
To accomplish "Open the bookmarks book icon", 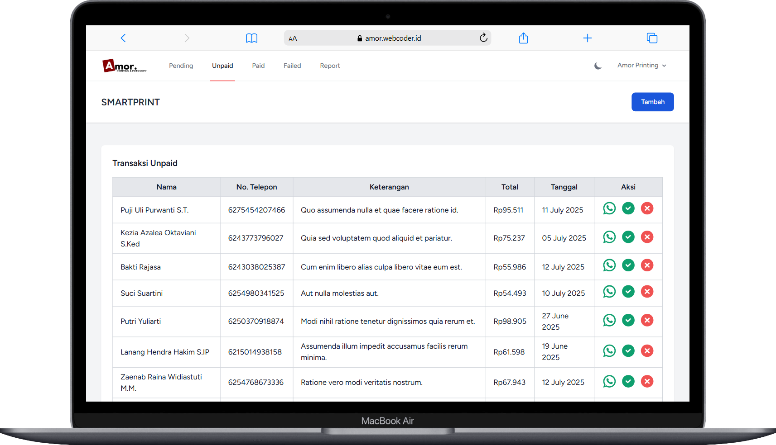I will (252, 38).
